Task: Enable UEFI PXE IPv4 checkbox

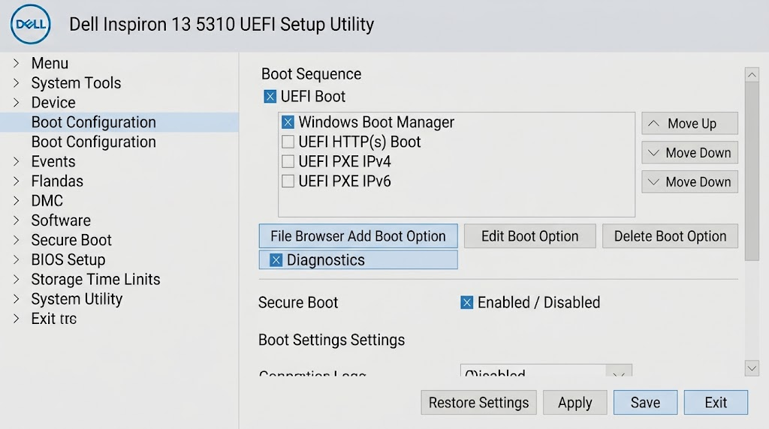Action: pyautogui.click(x=288, y=161)
